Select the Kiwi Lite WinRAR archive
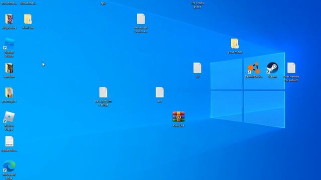321x180 pixels. click(179, 116)
